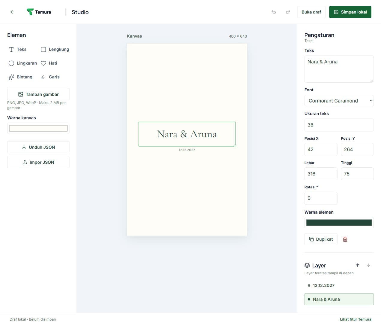Delete the selected element with trash icon
This screenshot has width=381, height=326.
pos(345,239)
